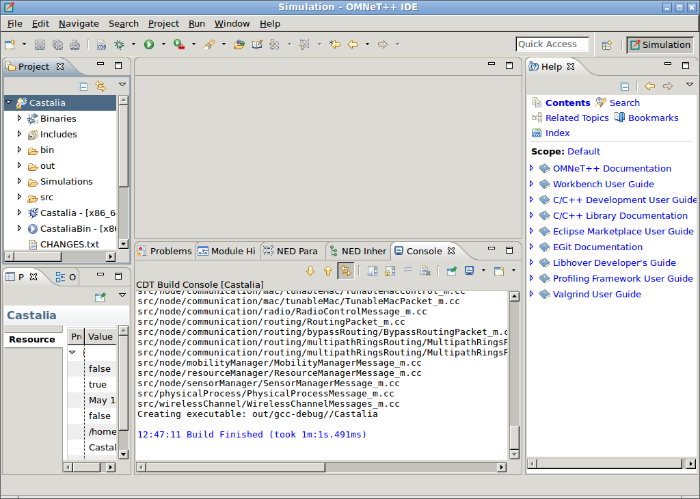This screenshot has width=700, height=499.
Task: Open the File menu
Action: click(15, 24)
